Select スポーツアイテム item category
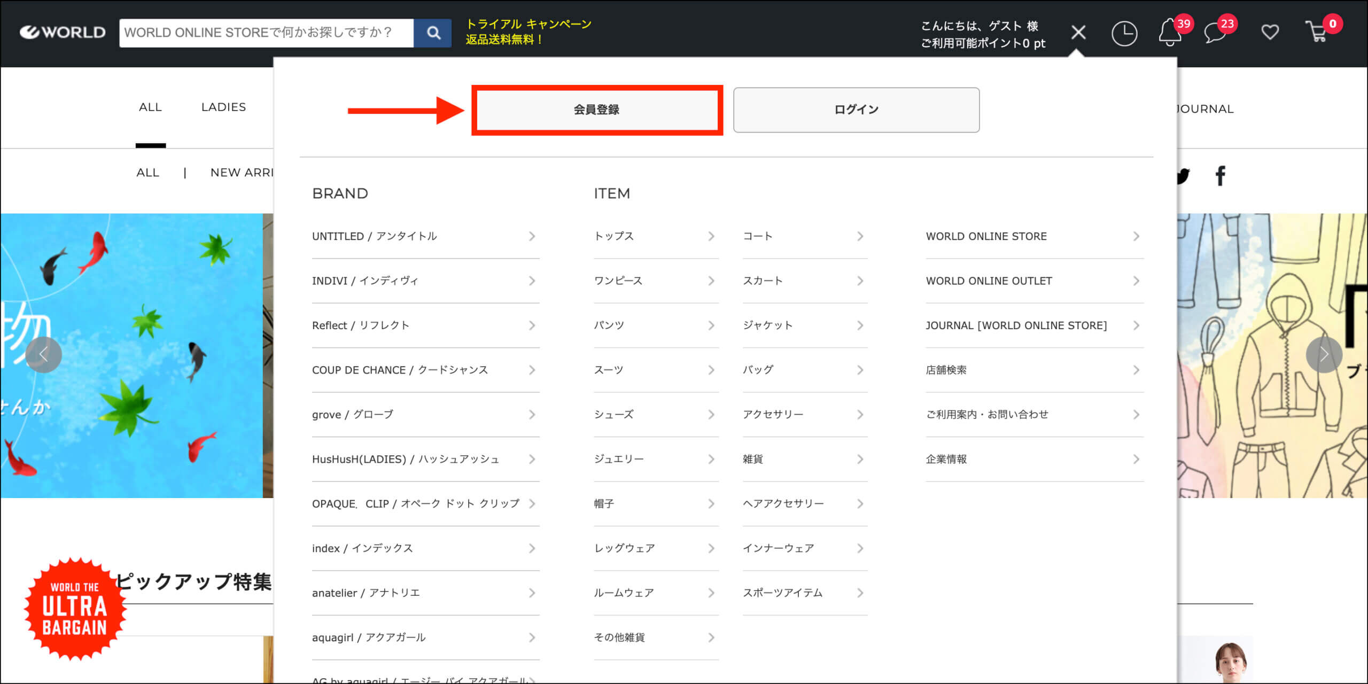Viewport: 1368px width, 684px height. 805,593
